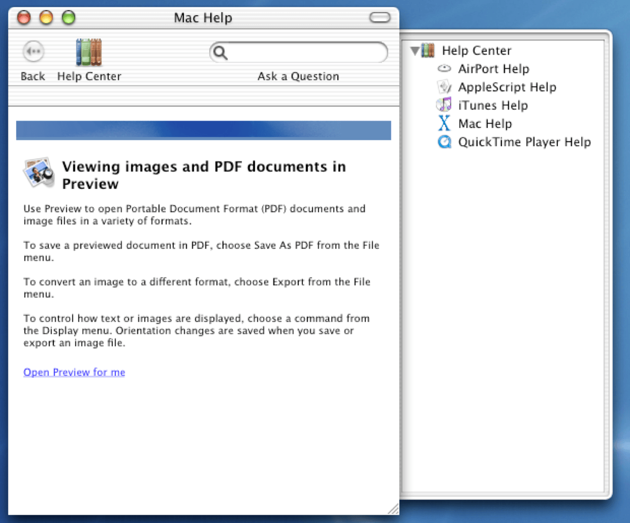The image size is (630, 523).
Task: Open Preview for me link
Action: (74, 372)
